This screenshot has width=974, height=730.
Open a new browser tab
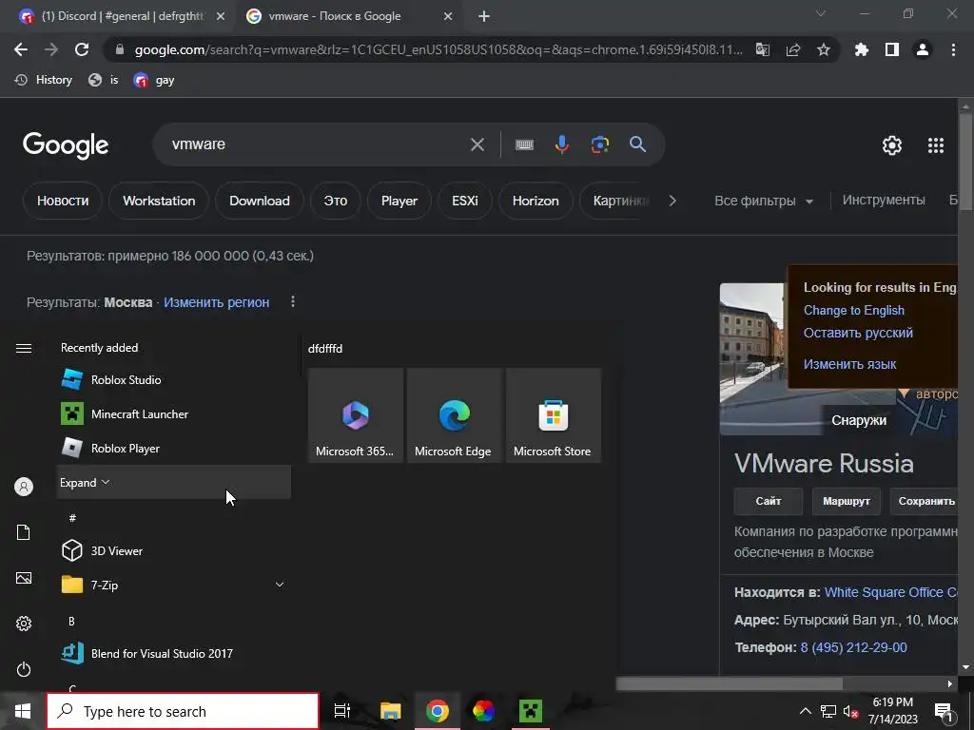click(x=484, y=16)
